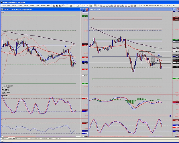The width and height of the screenshot is (179, 143).
Task: Click the XTick Professional title bar icon
Action: tap(1, 2)
